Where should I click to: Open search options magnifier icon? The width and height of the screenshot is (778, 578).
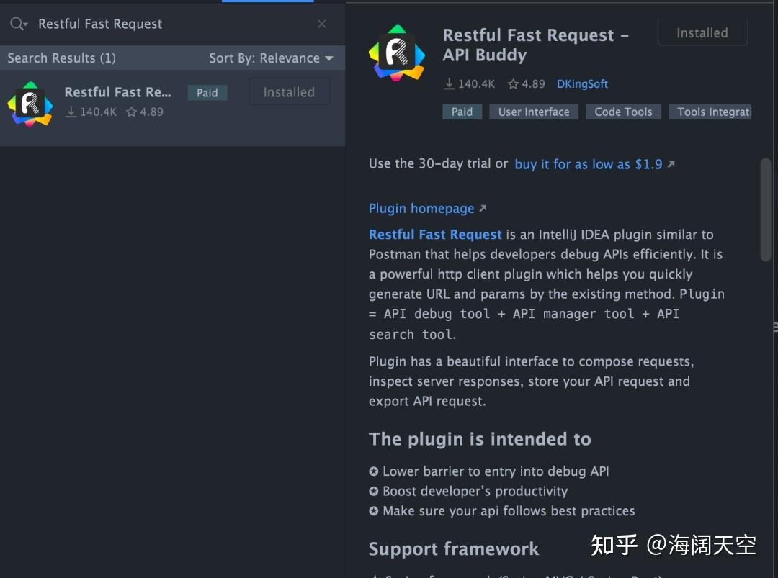pos(18,24)
